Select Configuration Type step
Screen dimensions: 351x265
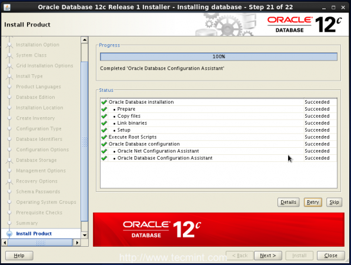coord(39,129)
